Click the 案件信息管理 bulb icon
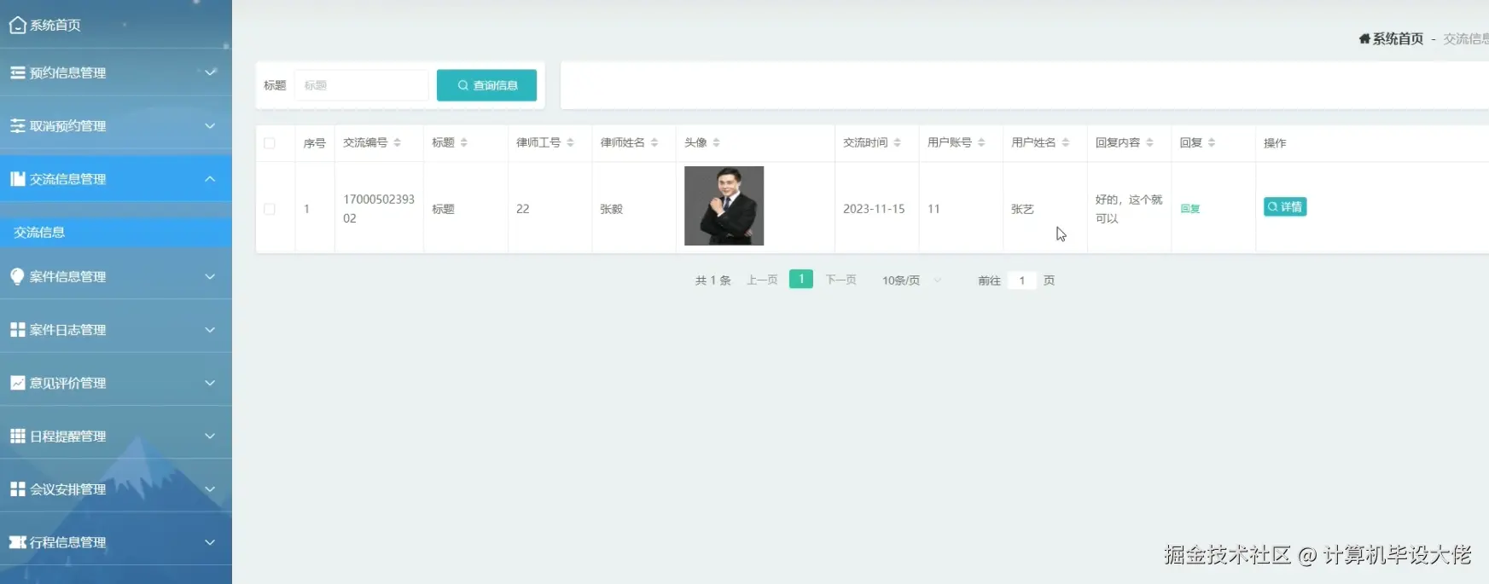 [x=17, y=276]
